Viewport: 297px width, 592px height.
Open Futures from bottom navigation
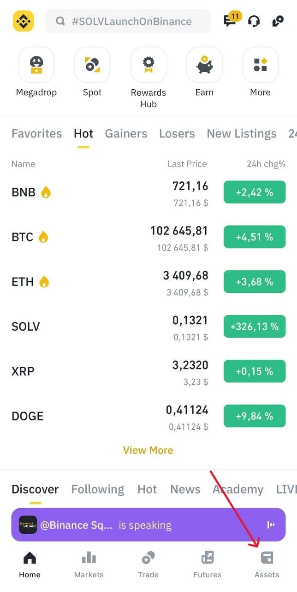coord(207,563)
